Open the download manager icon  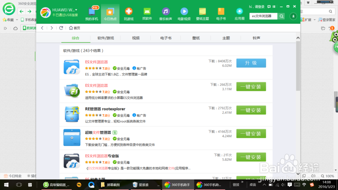[293, 16]
